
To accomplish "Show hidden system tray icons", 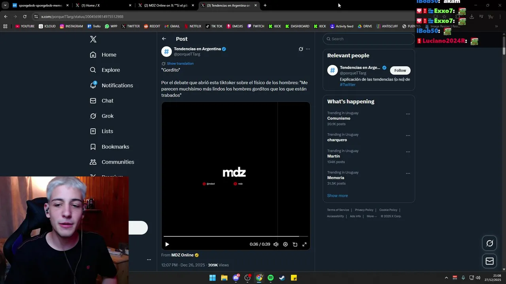I will (x=446, y=278).
